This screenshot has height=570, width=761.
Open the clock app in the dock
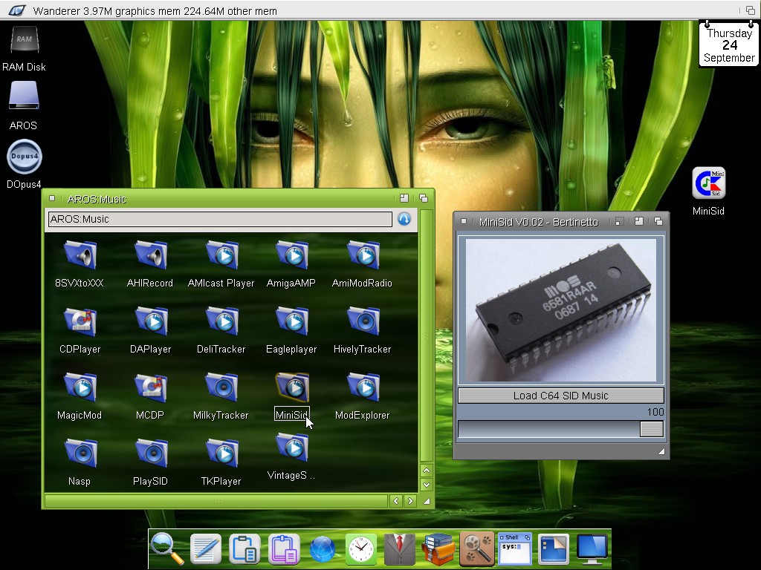pos(361,549)
